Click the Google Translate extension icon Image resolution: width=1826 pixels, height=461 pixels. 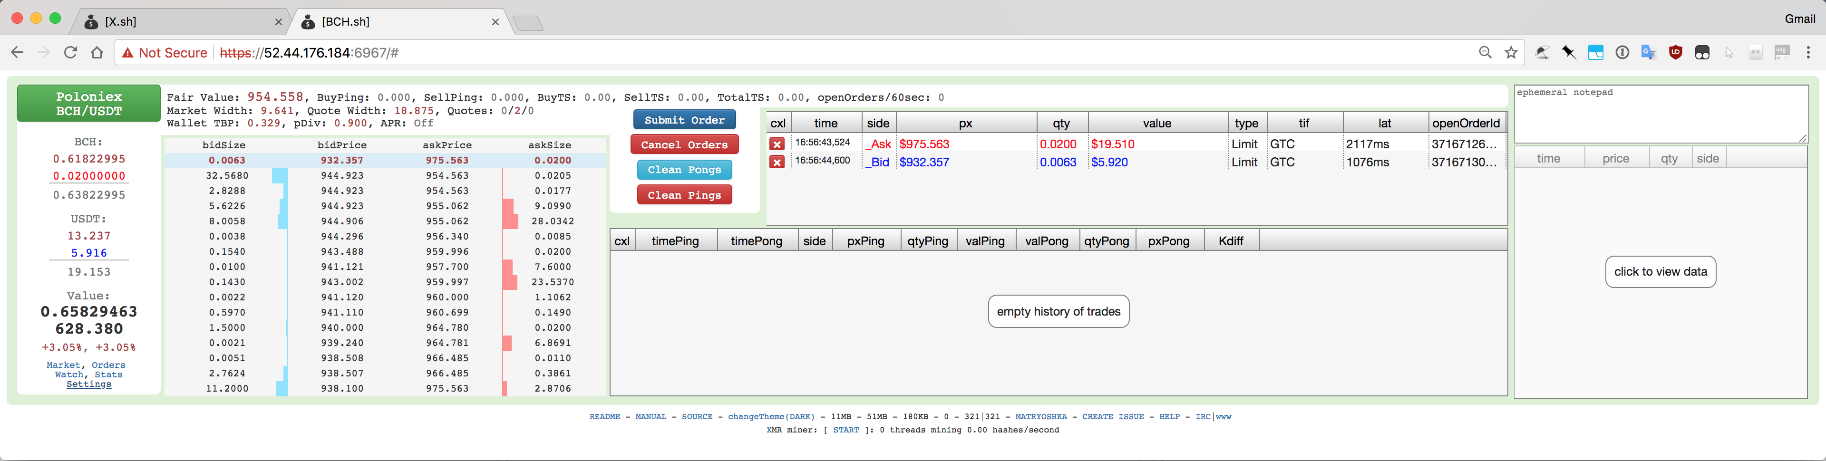click(x=1649, y=52)
